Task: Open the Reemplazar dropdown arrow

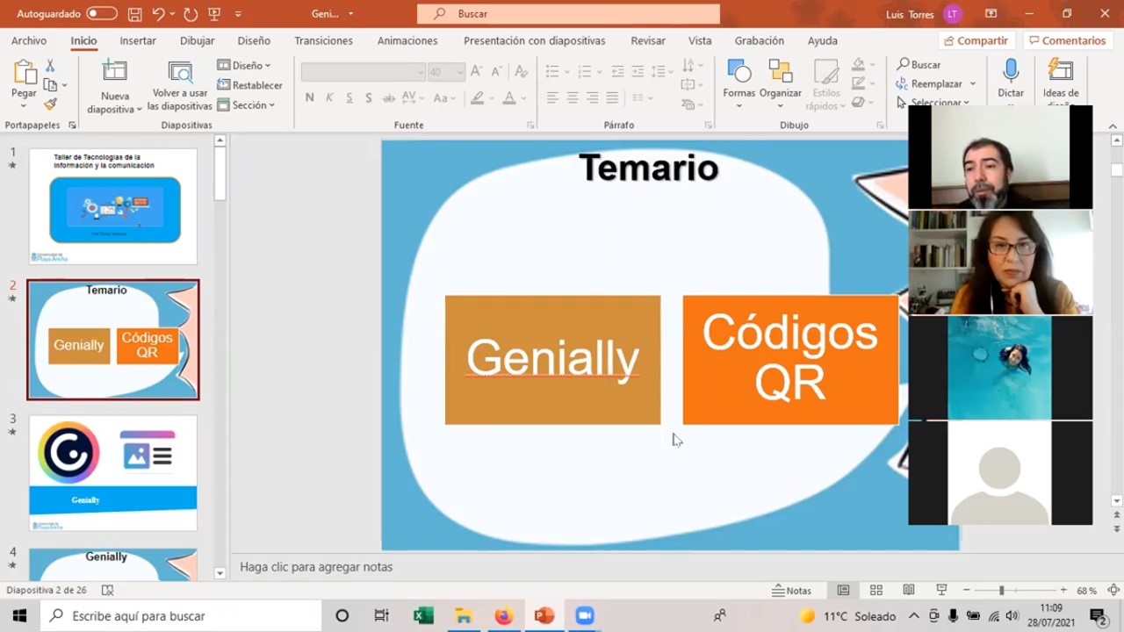Action: [973, 84]
